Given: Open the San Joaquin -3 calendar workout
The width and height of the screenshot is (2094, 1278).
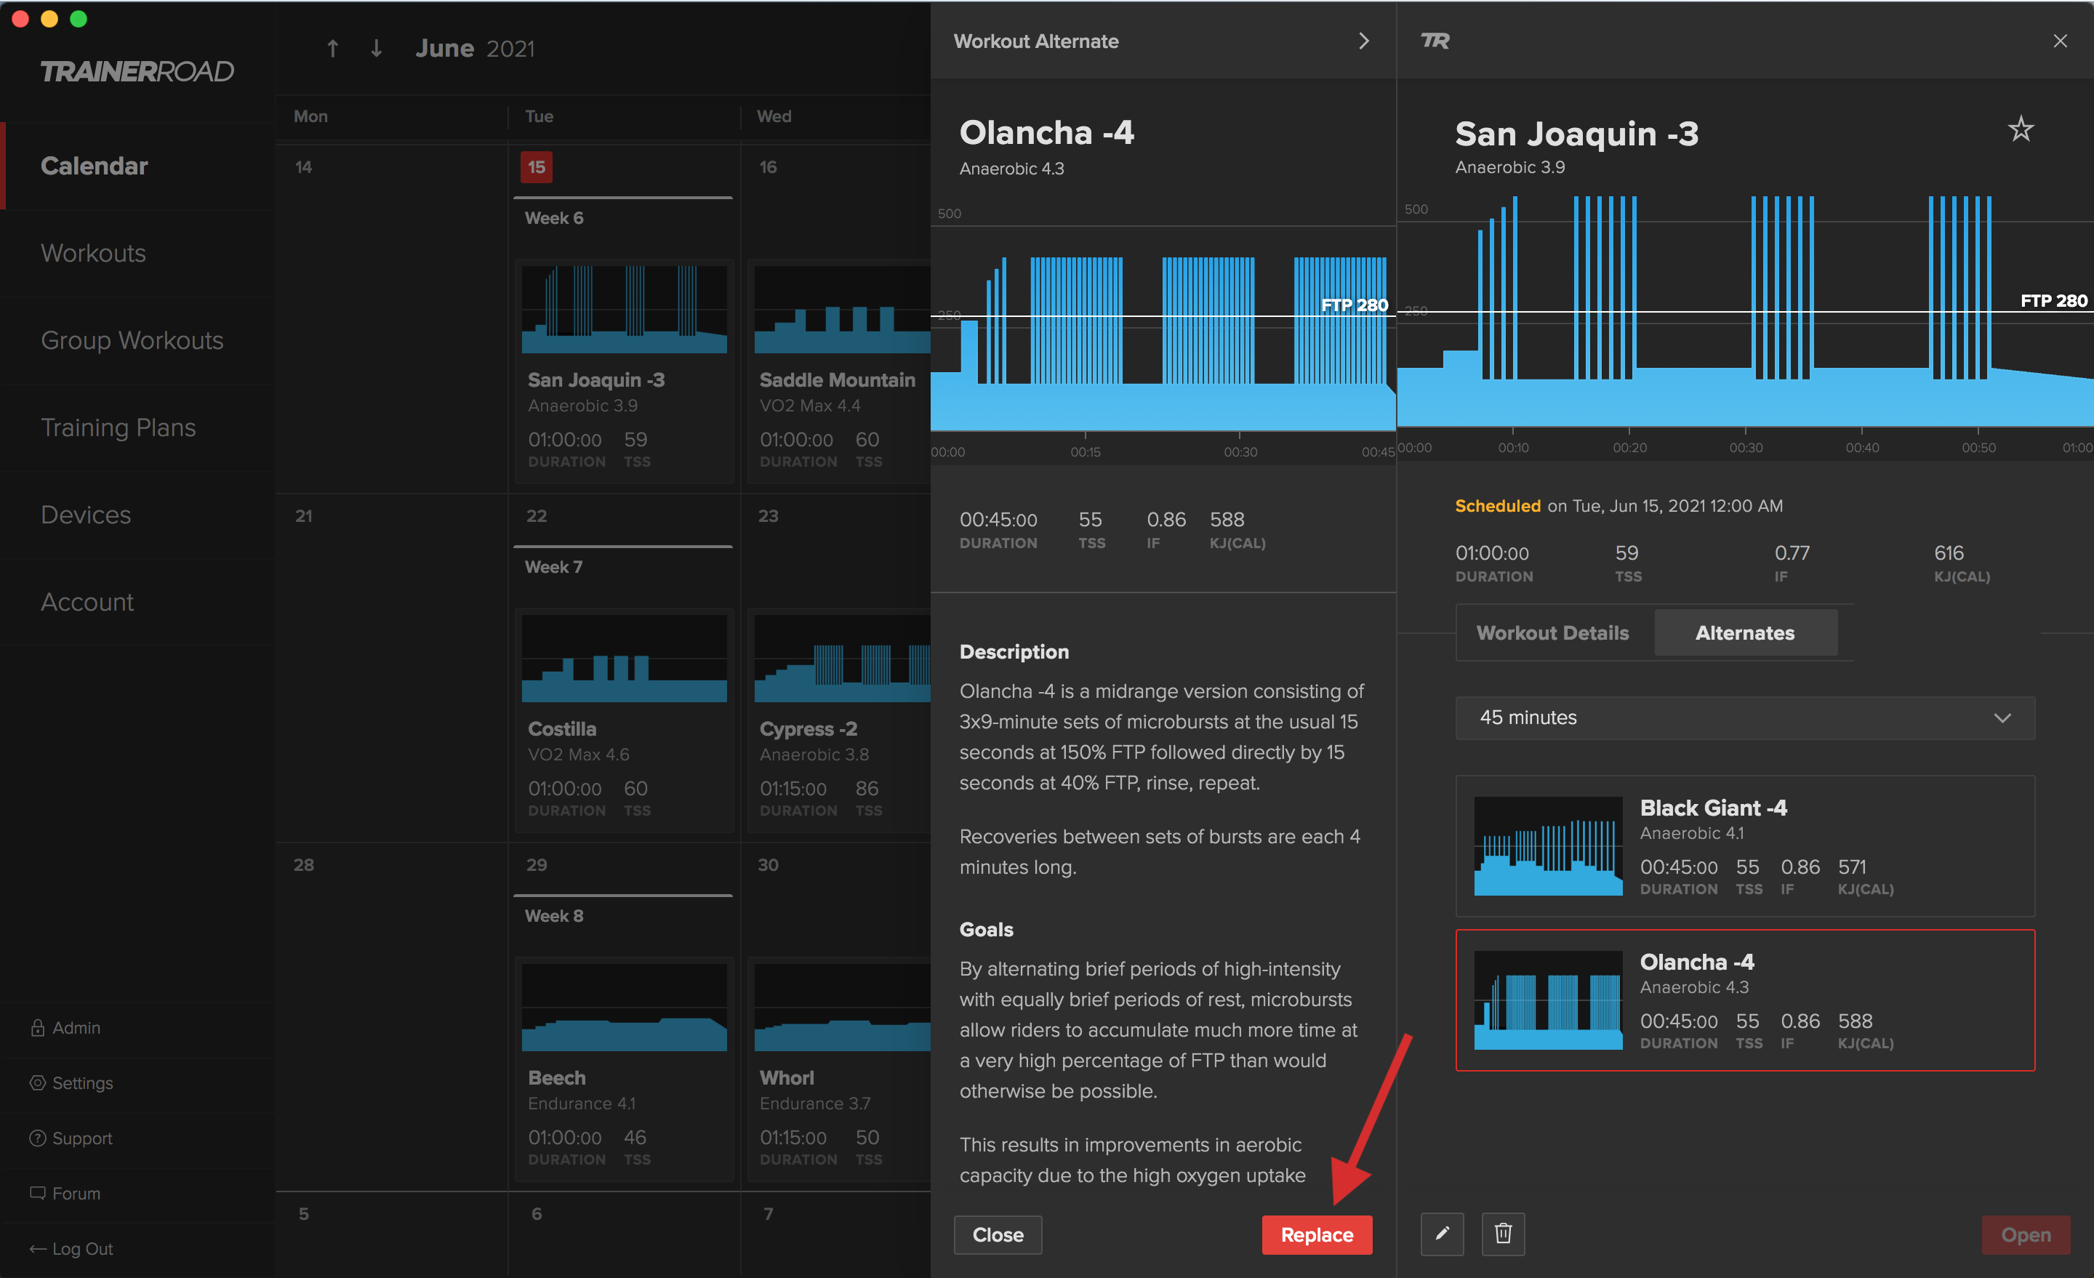Looking at the screenshot, I should tap(624, 371).
